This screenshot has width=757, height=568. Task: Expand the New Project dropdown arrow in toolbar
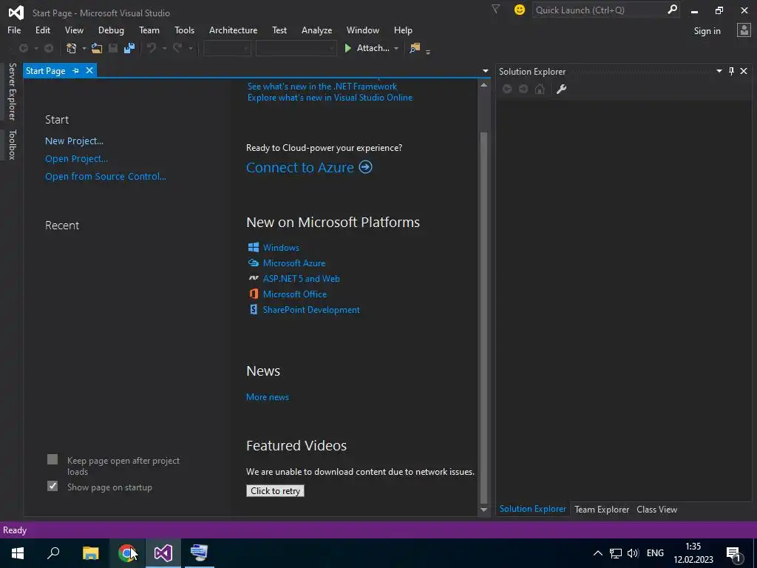tap(84, 48)
